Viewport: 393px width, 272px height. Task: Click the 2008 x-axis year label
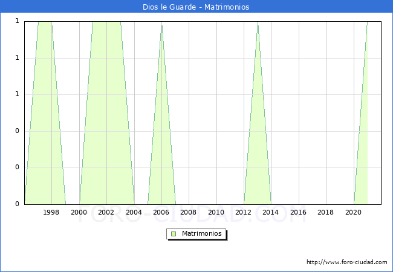tap(189, 212)
